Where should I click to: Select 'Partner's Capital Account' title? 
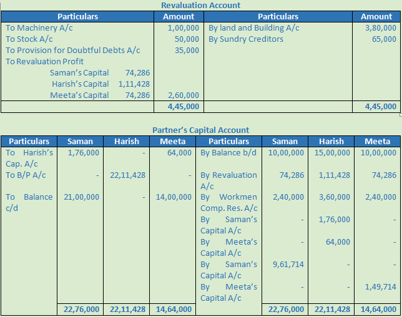click(201, 130)
